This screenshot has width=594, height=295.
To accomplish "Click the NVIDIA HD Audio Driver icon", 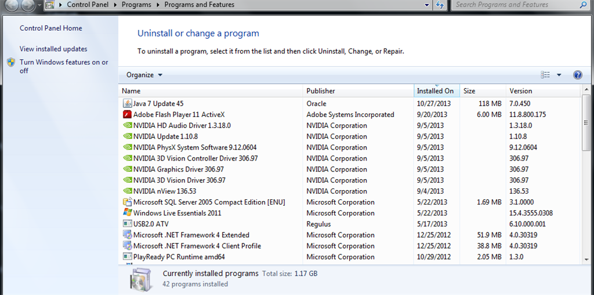I will click(127, 125).
